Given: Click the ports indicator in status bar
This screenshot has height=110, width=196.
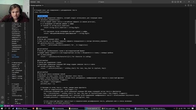Looking at the screenshot, I should click(12, 106).
